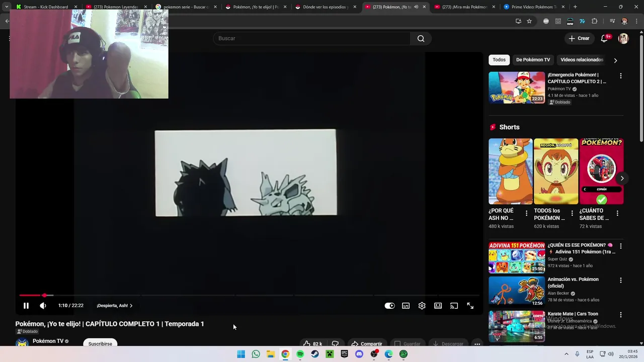This screenshot has width=644, height=362.
Task: Click the Descargar download button
Action: tap(448, 344)
